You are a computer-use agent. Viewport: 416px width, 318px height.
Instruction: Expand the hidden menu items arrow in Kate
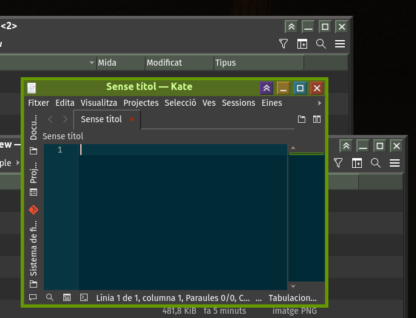click(x=319, y=103)
